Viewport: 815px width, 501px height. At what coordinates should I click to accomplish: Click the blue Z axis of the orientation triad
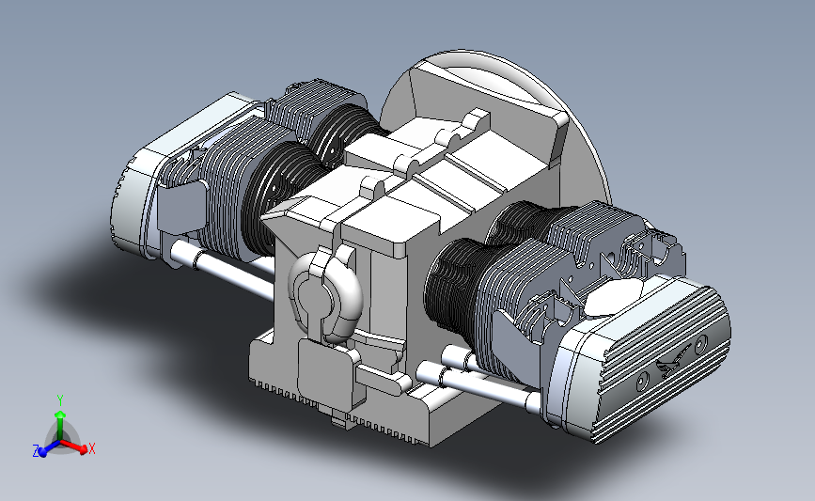pyautogui.click(x=50, y=448)
